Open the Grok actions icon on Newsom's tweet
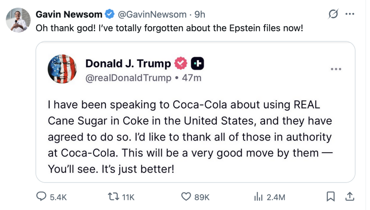Screen dimensions: 370x210 pos(333,14)
